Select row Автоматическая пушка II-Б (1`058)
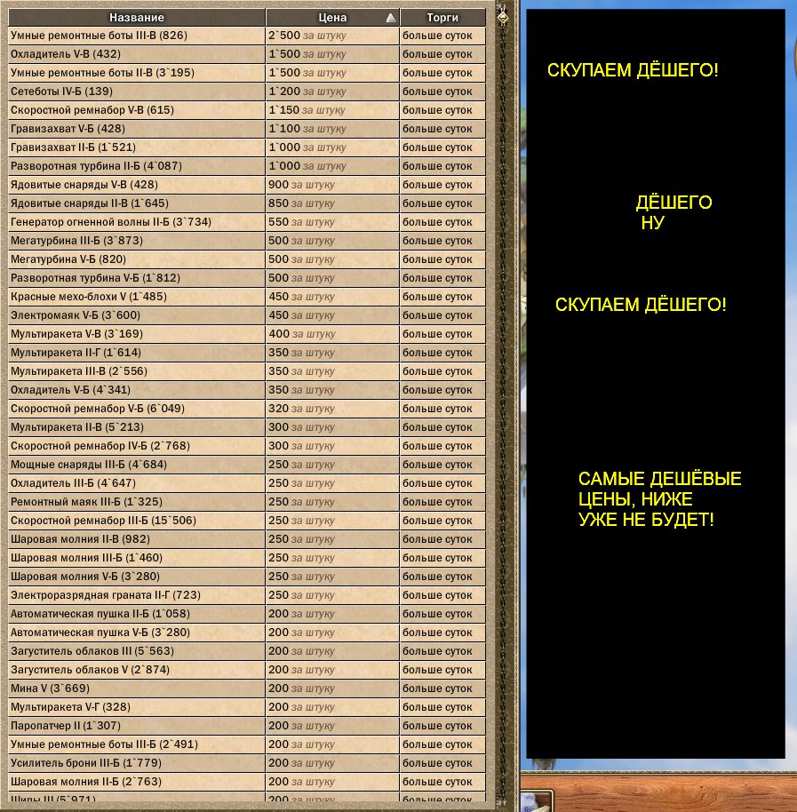Image resolution: width=797 pixels, height=812 pixels. [x=247, y=614]
